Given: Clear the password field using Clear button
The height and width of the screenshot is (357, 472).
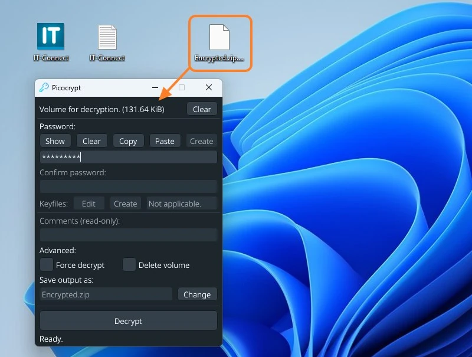Looking at the screenshot, I should (91, 141).
